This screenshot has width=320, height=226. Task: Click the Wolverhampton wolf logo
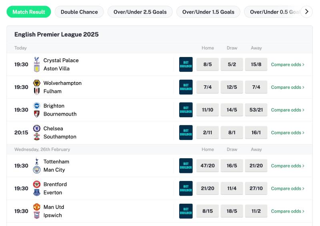click(x=37, y=83)
